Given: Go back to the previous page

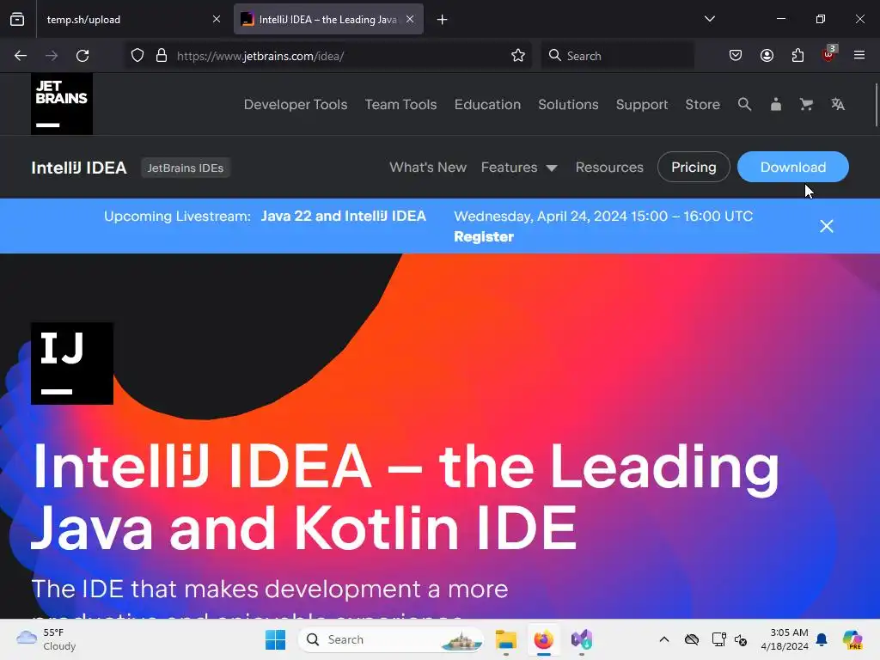Looking at the screenshot, I should pos(21,56).
